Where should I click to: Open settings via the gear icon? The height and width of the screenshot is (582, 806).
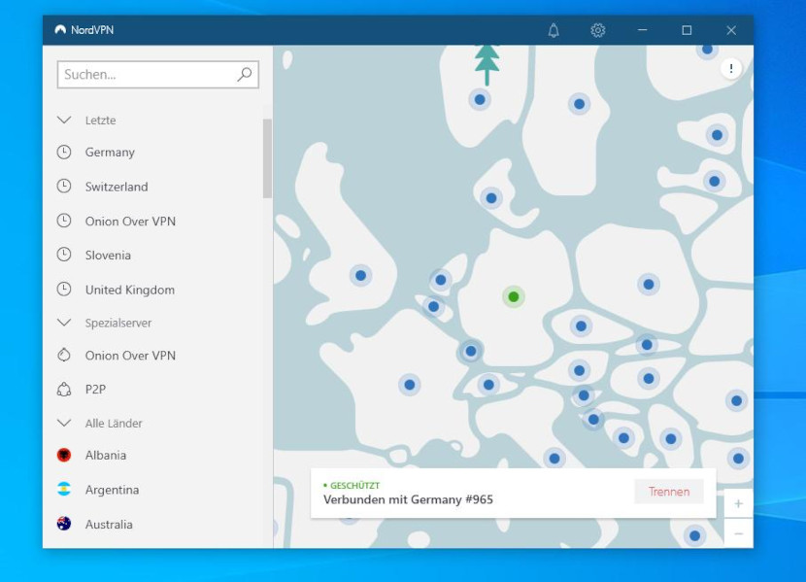pos(598,30)
